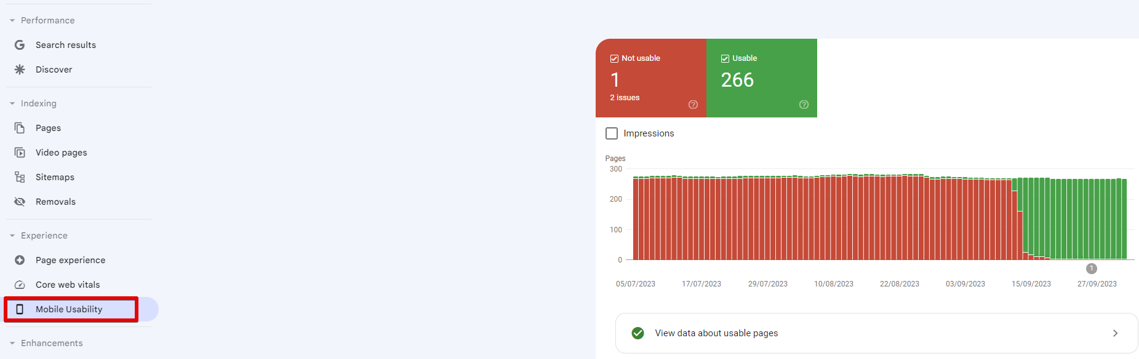Open the Pages indexing report

point(48,128)
